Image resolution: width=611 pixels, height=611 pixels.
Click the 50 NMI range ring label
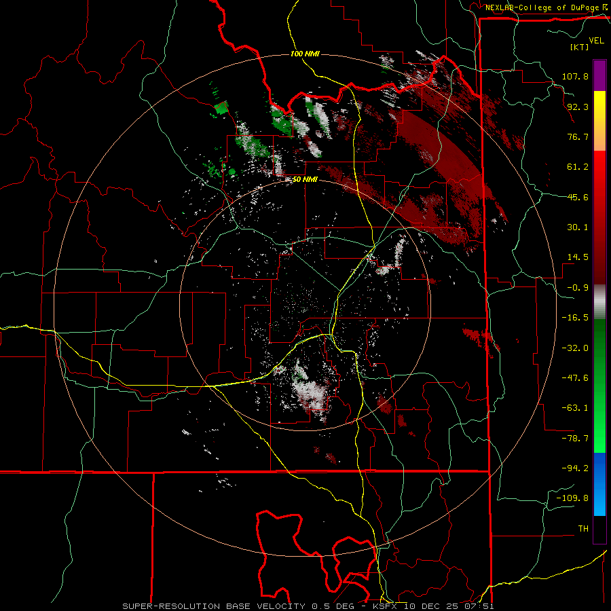(305, 180)
